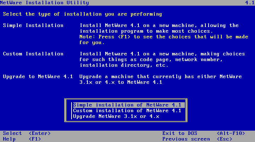Click the Help <F1> hint
Image resolution: width=255 pixels, height=142 pixels.
click(x=22, y=139)
